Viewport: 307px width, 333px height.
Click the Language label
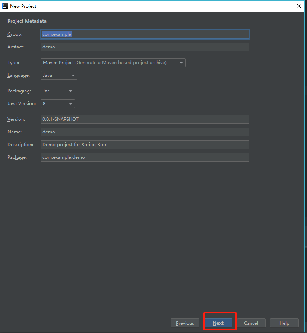[19, 75]
